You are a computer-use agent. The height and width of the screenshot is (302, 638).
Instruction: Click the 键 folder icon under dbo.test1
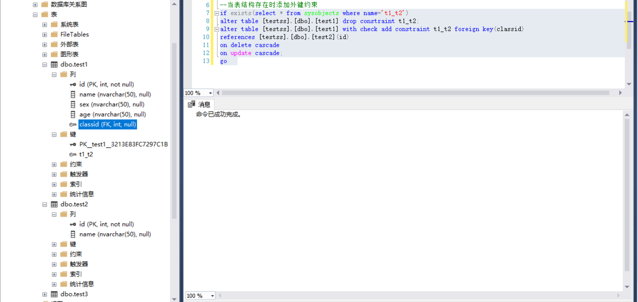[64, 134]
